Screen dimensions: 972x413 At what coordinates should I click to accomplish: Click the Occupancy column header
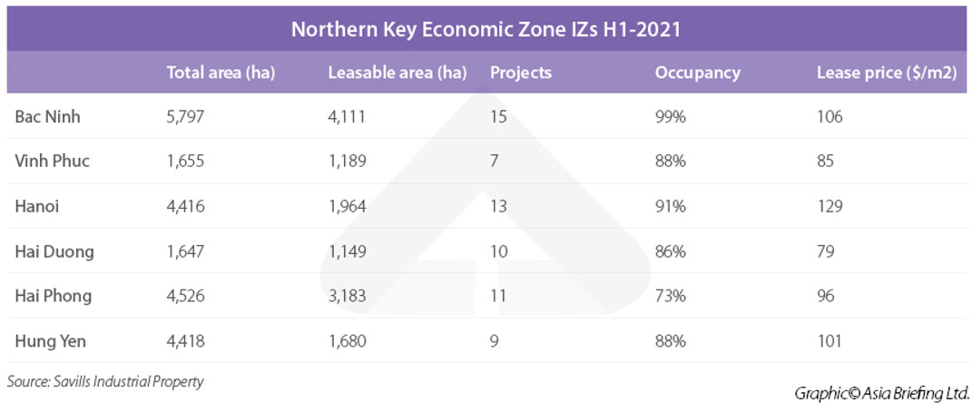[x=697, y=73]
